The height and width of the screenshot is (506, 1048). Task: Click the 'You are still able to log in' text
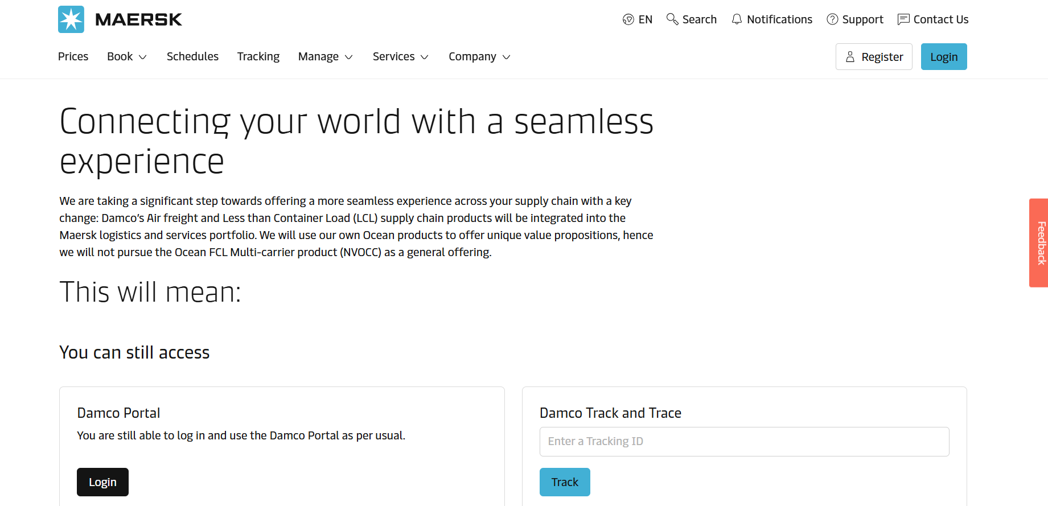(x=241, y=435)
